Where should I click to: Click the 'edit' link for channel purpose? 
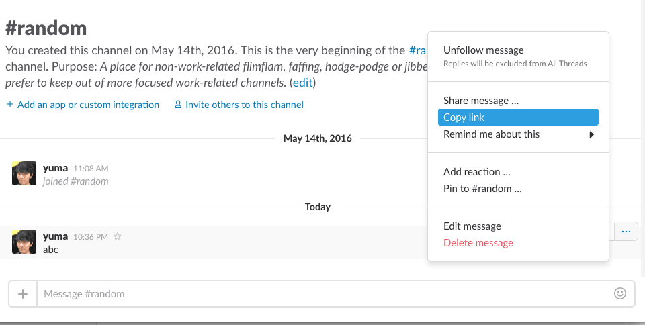point(302,83)
